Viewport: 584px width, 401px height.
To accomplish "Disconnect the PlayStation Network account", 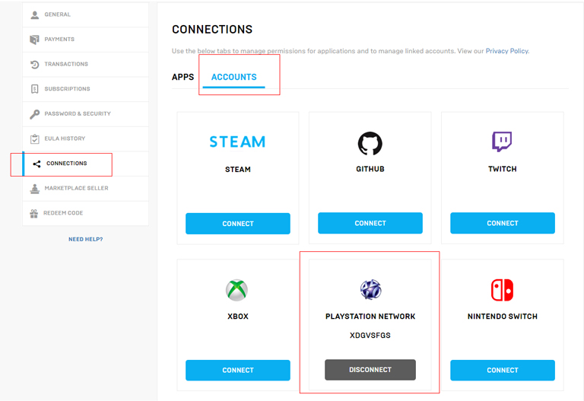I will [370, 370].
